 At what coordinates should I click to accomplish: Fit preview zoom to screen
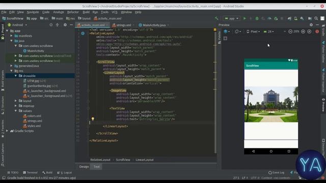click(309, 32)
